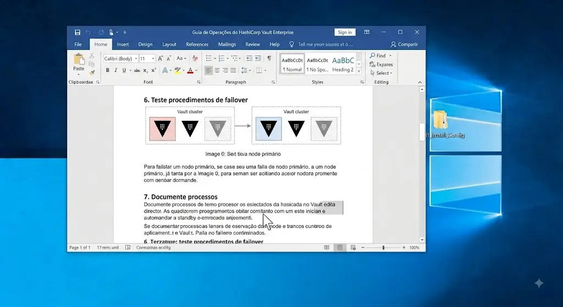Apply subscript formatting
This screenshot has width=563, height=307.
(x=145, y=71)
